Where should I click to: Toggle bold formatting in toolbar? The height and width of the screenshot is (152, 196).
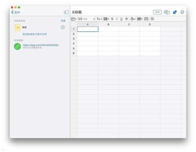click(112, 19)
